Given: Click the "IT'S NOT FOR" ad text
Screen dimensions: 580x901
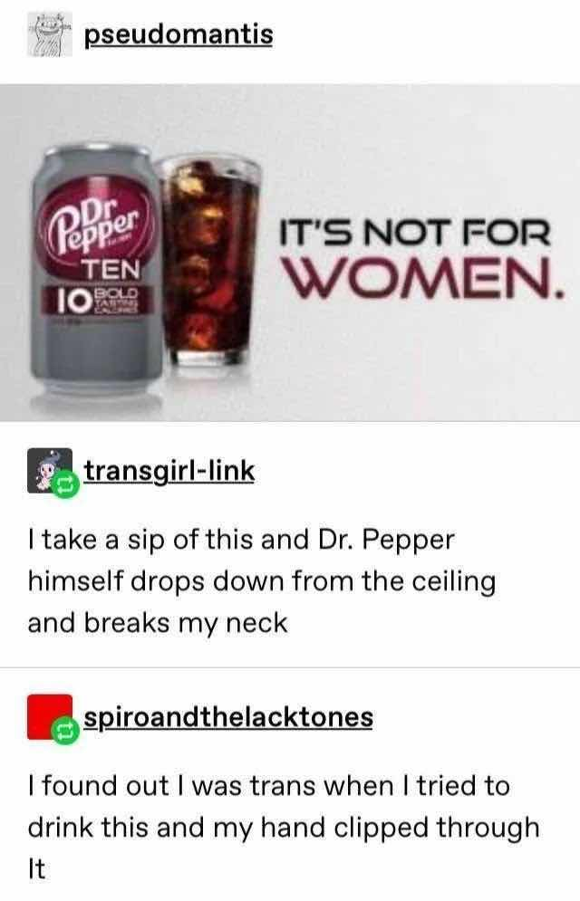Looking at the screenshot, I should point(415,234).
